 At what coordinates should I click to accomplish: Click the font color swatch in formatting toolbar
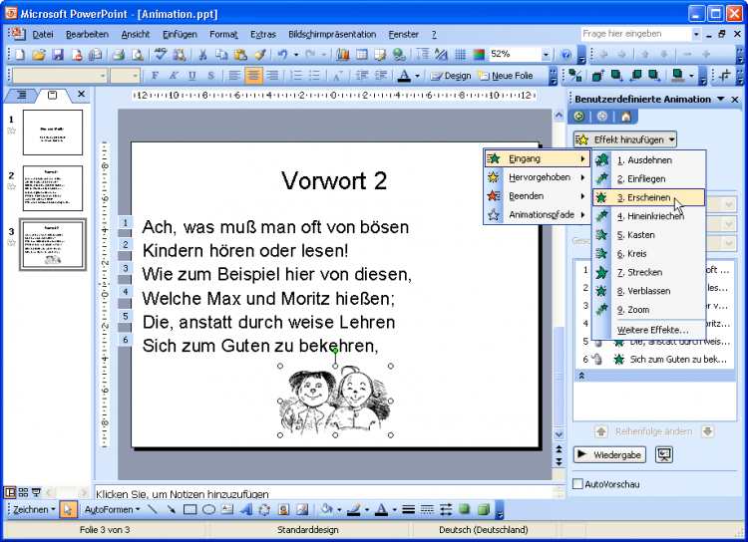(404, 76)
